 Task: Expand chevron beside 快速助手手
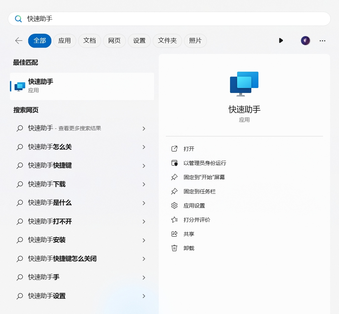tap(144, 277)
